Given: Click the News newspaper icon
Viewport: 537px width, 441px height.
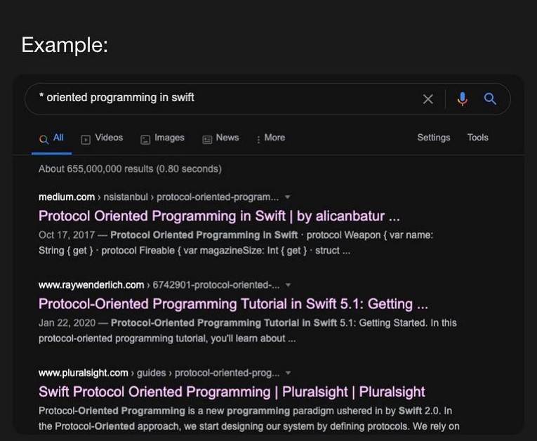Looking at the screenshot, I should tap(207, 140).
